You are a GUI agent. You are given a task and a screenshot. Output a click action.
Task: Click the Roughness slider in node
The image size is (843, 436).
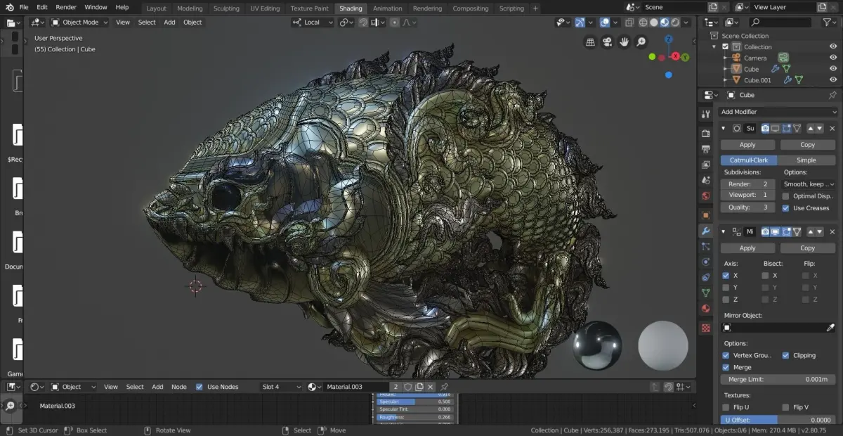[x=414, y=417]
